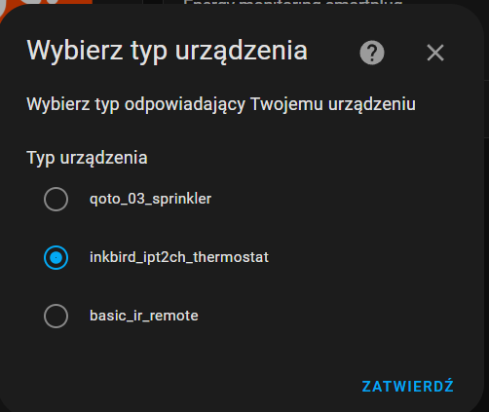Click the empty dialog area left of ZATWIERDŹ
489x412 pixels.
[x=195, y=386]
